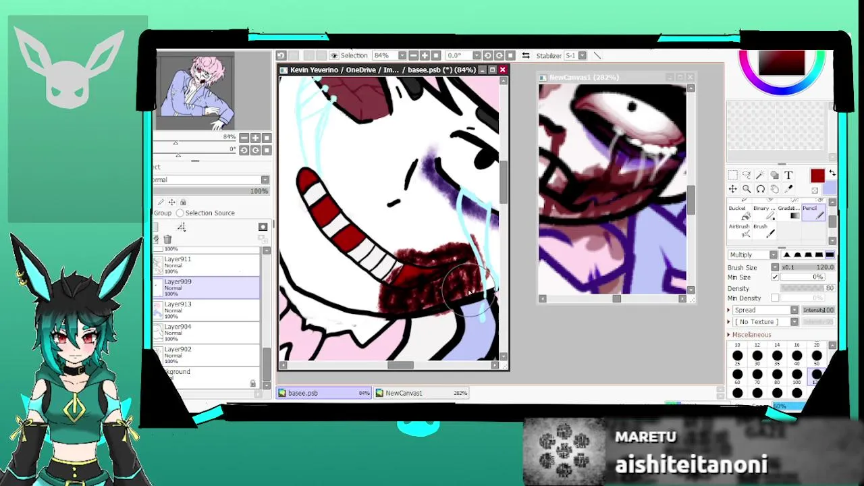Open the zoom percentage 84% dropdown
Viewport: 864px width, 486px height.
click(x=402, y=55)
